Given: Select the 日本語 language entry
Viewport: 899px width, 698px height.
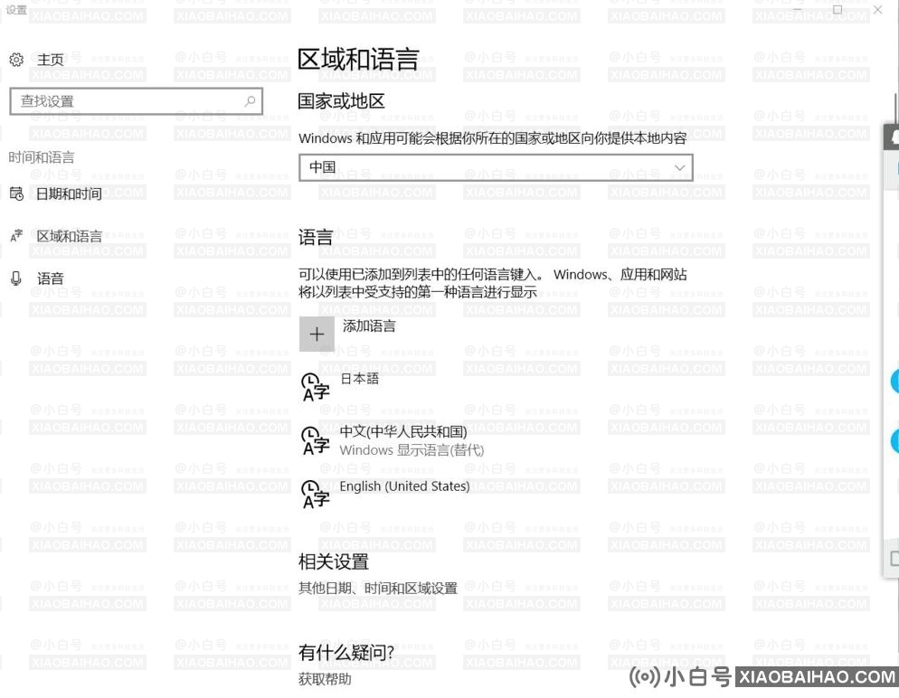Looking at the screenshot, I should 360,379.
